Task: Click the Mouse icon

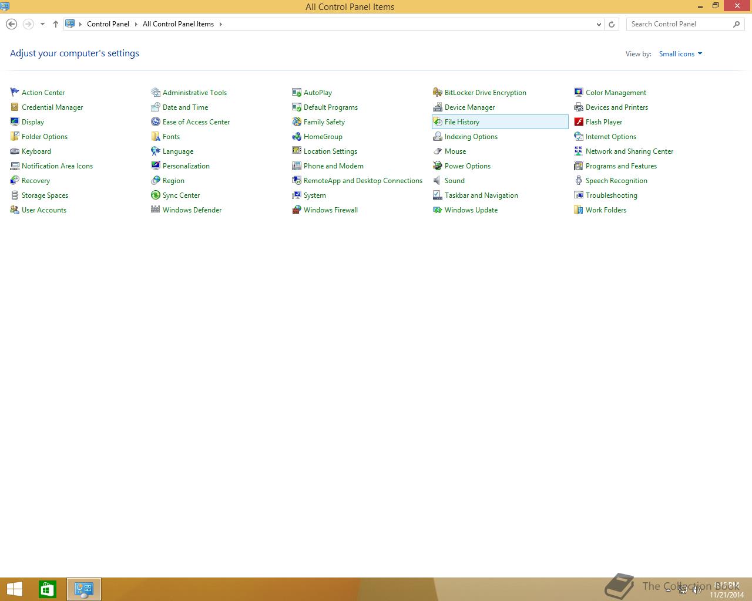Action: [438, 151]
